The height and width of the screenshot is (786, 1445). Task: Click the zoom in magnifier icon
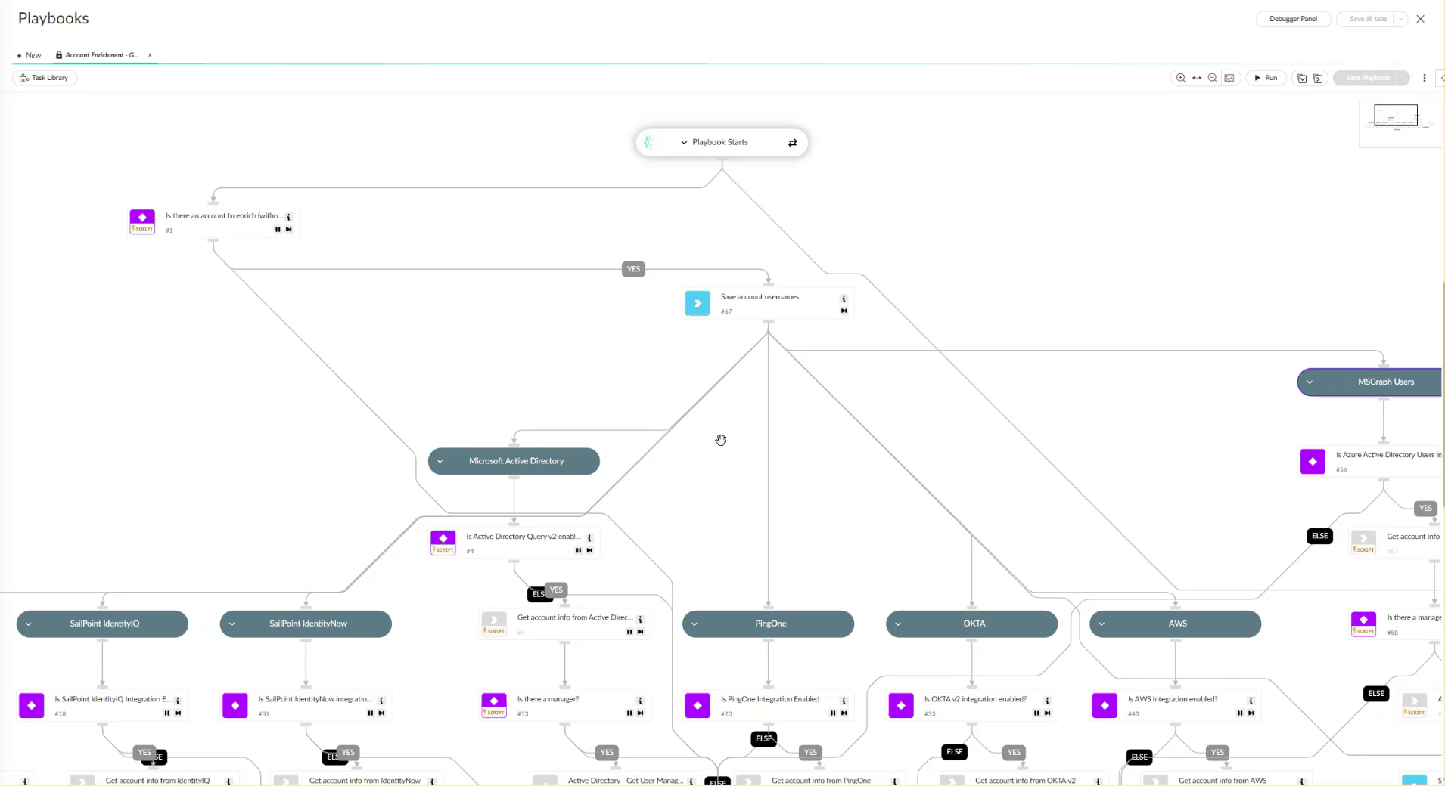pyautogui.click(x=1181, y=78)
